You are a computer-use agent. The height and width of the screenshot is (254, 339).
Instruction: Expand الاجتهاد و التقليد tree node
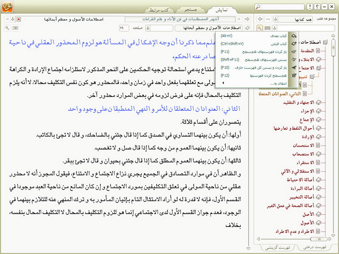tap(318, 102)
